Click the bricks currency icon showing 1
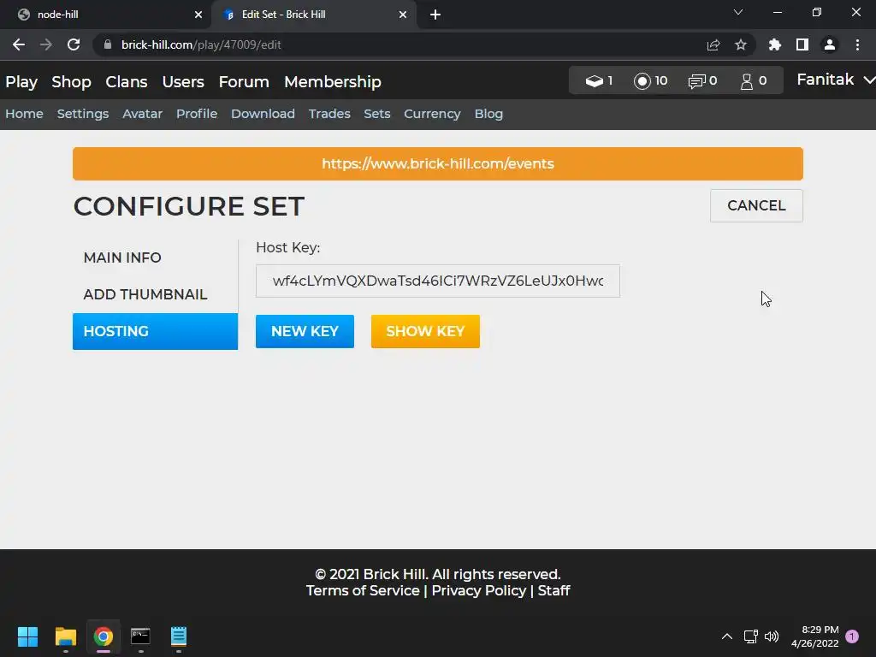876x657 pixels. 594,80
